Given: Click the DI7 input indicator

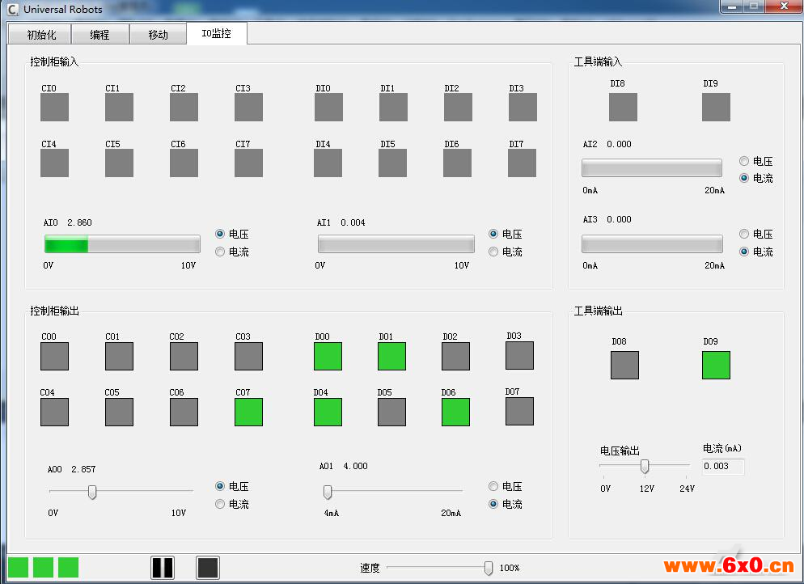Looking at the screenshot, I should pos(522,163).
